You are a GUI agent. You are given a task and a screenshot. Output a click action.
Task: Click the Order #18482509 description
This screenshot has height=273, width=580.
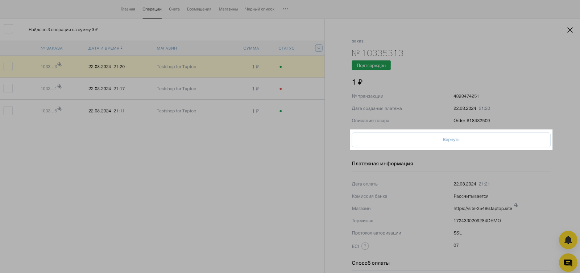click(x=472, y=121)
